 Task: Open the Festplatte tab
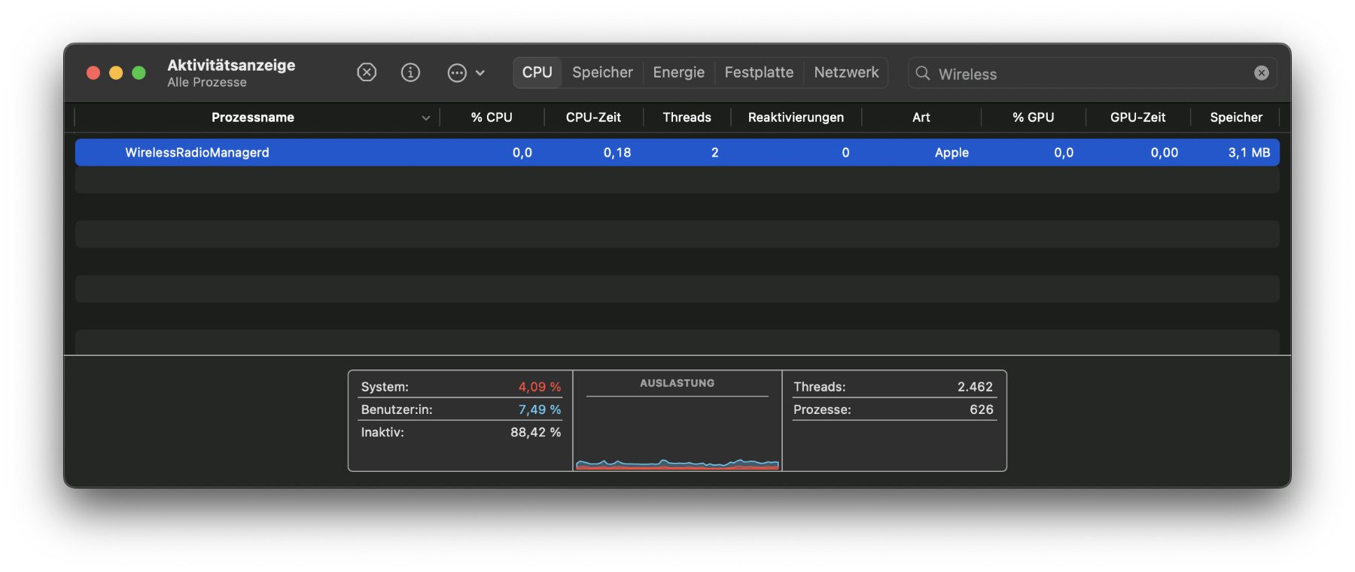(758, 72)
